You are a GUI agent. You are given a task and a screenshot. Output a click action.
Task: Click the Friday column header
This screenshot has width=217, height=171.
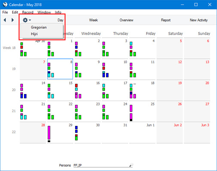tap(151, 34)
